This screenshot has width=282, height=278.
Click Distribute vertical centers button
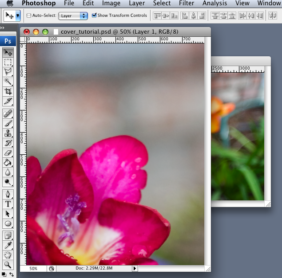(x=223, y=16)
